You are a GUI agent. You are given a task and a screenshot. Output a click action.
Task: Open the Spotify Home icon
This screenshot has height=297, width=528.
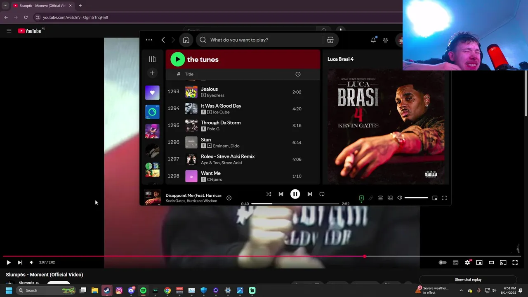(x=186, y=40)
